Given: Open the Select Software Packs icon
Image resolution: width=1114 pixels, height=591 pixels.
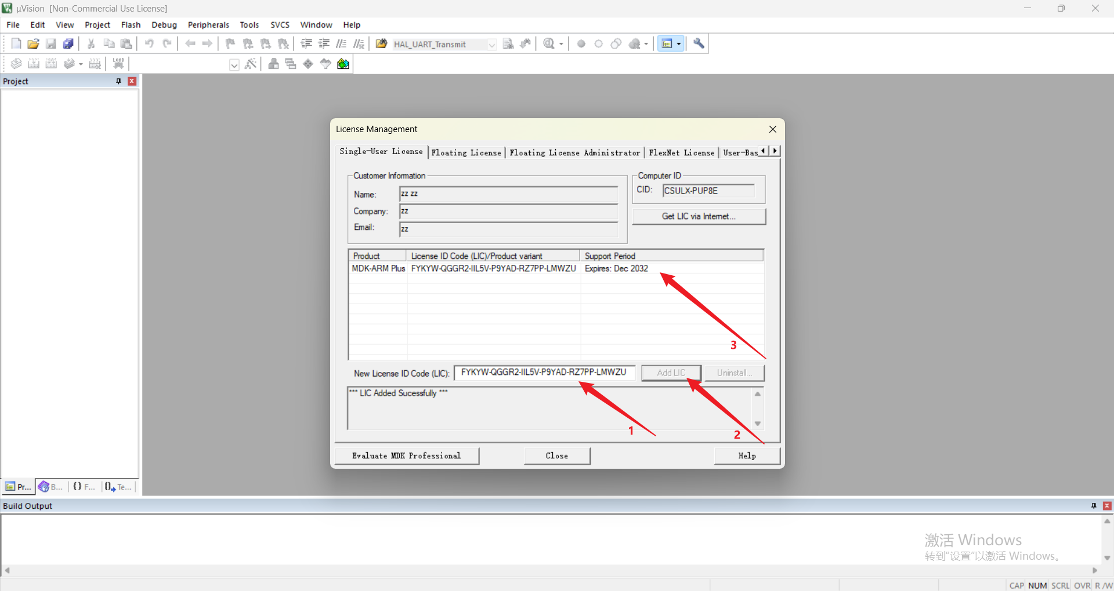Looking at the screenshot, I should (x=325, y=64).
